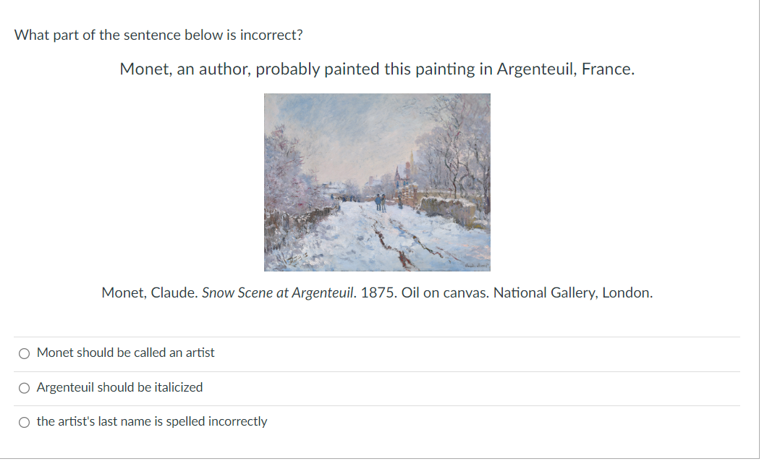780x472 pixels.
Task: Click "Monet, Claude" in the citation
Action: click(150, 292)
